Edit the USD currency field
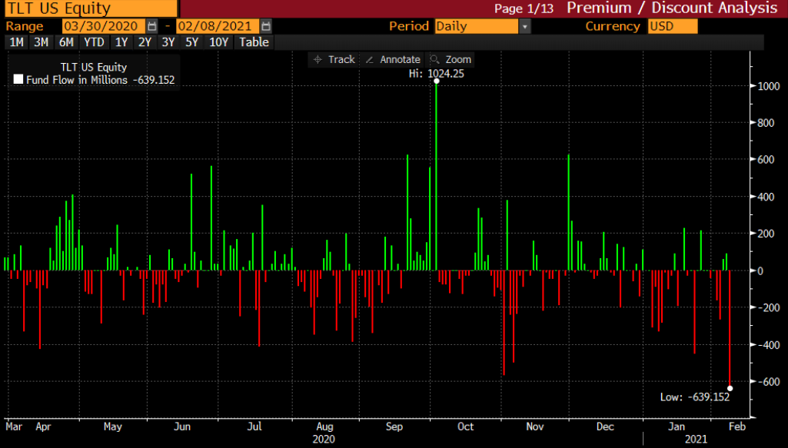Image resolution: width=788 pixels, height=448 pixels. coord(673,26)
